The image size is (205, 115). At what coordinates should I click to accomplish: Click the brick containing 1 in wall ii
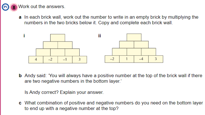[127, 59]
